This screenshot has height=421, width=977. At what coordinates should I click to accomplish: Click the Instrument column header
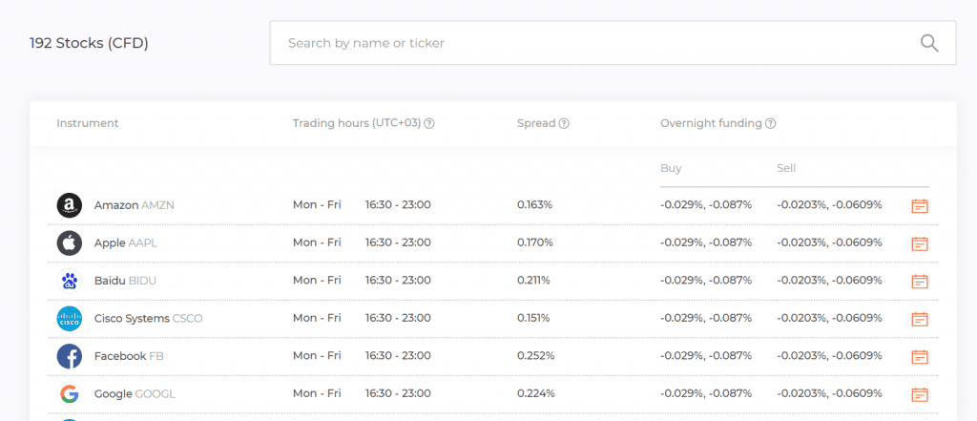(x=87, y=123)
